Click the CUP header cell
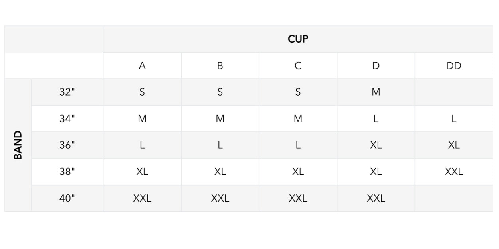Viewport: 499px width, 249px height. 298,39
